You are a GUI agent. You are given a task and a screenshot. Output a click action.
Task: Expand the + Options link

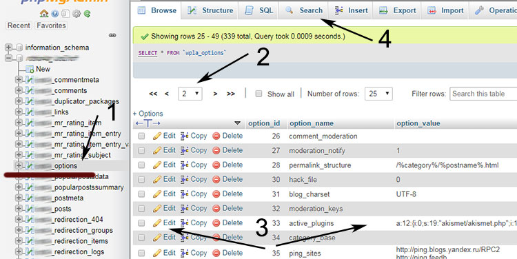[148, 114]
